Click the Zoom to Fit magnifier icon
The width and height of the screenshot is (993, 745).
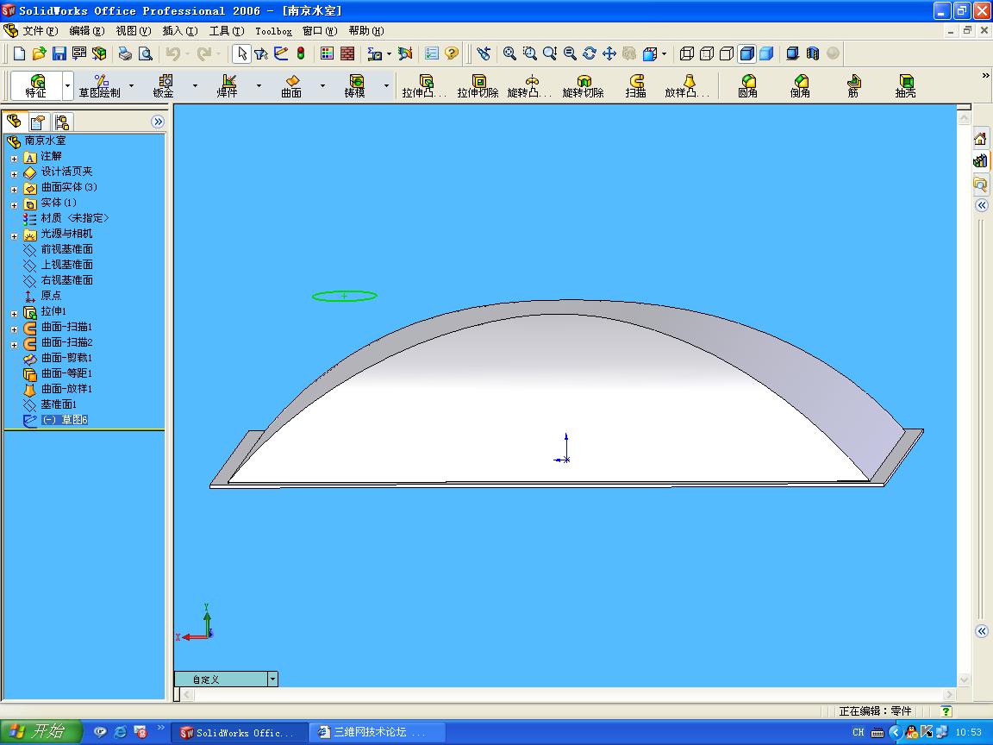click(509, 53)
